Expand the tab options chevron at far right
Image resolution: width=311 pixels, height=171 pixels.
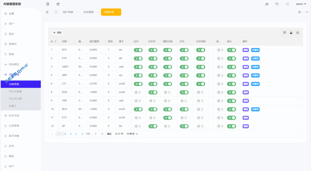[x=306, y=12]
